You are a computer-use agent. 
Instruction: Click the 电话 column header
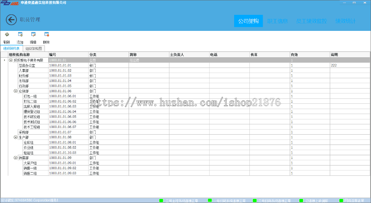[x=229, y=55]
